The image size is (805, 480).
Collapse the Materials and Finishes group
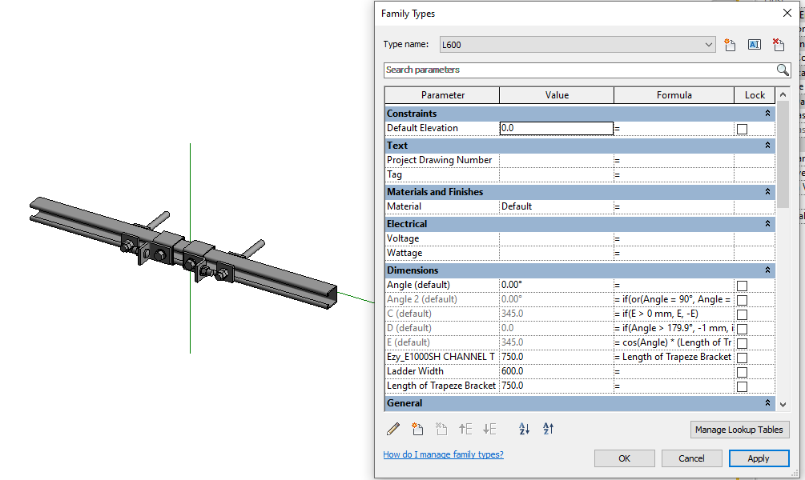[x=767, y=192]
